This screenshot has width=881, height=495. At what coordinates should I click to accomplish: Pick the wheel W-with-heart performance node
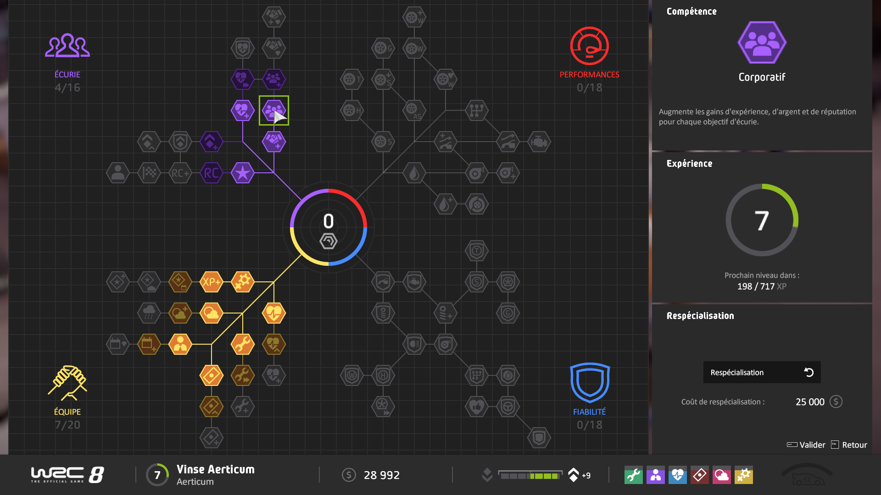click(x=446, y=79)
